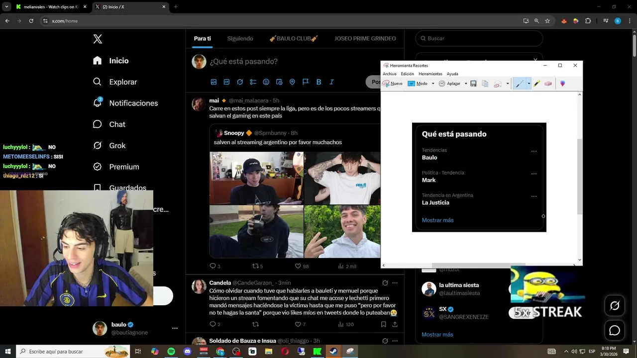The width and height of the screenshot is (637, 358).
Task: Switch to Siguiendo tab
Action: (x=240, y=38)
